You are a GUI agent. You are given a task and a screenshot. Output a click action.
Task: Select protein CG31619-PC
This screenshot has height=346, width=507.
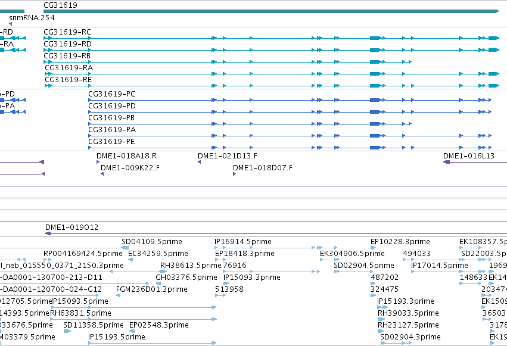click(111, 94)
